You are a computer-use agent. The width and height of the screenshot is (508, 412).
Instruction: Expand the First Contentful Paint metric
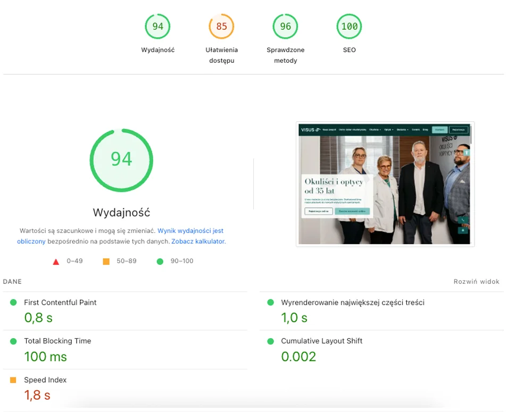point(60,302)
